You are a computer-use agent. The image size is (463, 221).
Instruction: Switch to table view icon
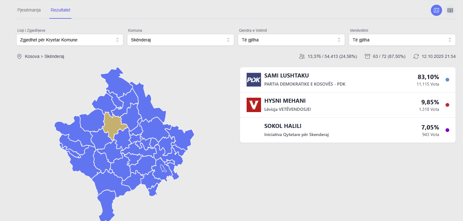[x=450, y=10]
